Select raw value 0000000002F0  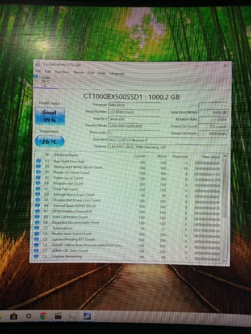point(207,180)
